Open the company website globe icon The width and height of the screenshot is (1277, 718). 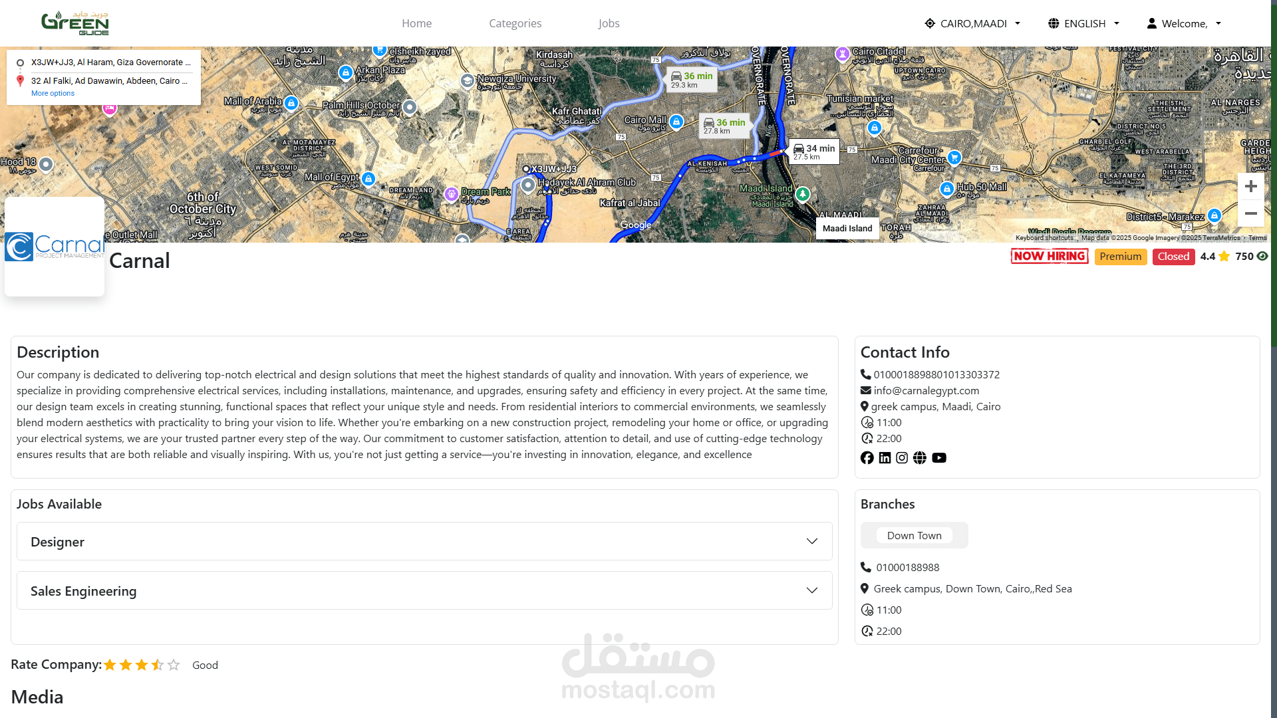[920, 458]
